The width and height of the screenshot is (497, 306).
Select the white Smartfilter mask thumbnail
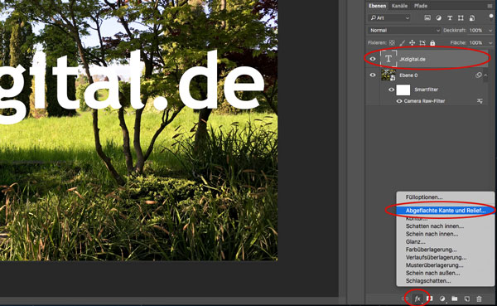(x=403, y=90)
